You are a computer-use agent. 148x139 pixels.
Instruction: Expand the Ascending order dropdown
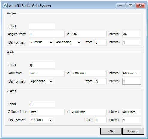click(68, 42)
